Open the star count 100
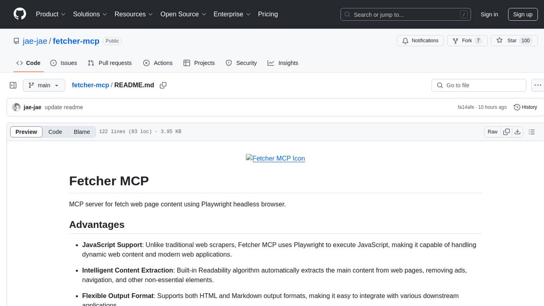 (x=526, y=41)
